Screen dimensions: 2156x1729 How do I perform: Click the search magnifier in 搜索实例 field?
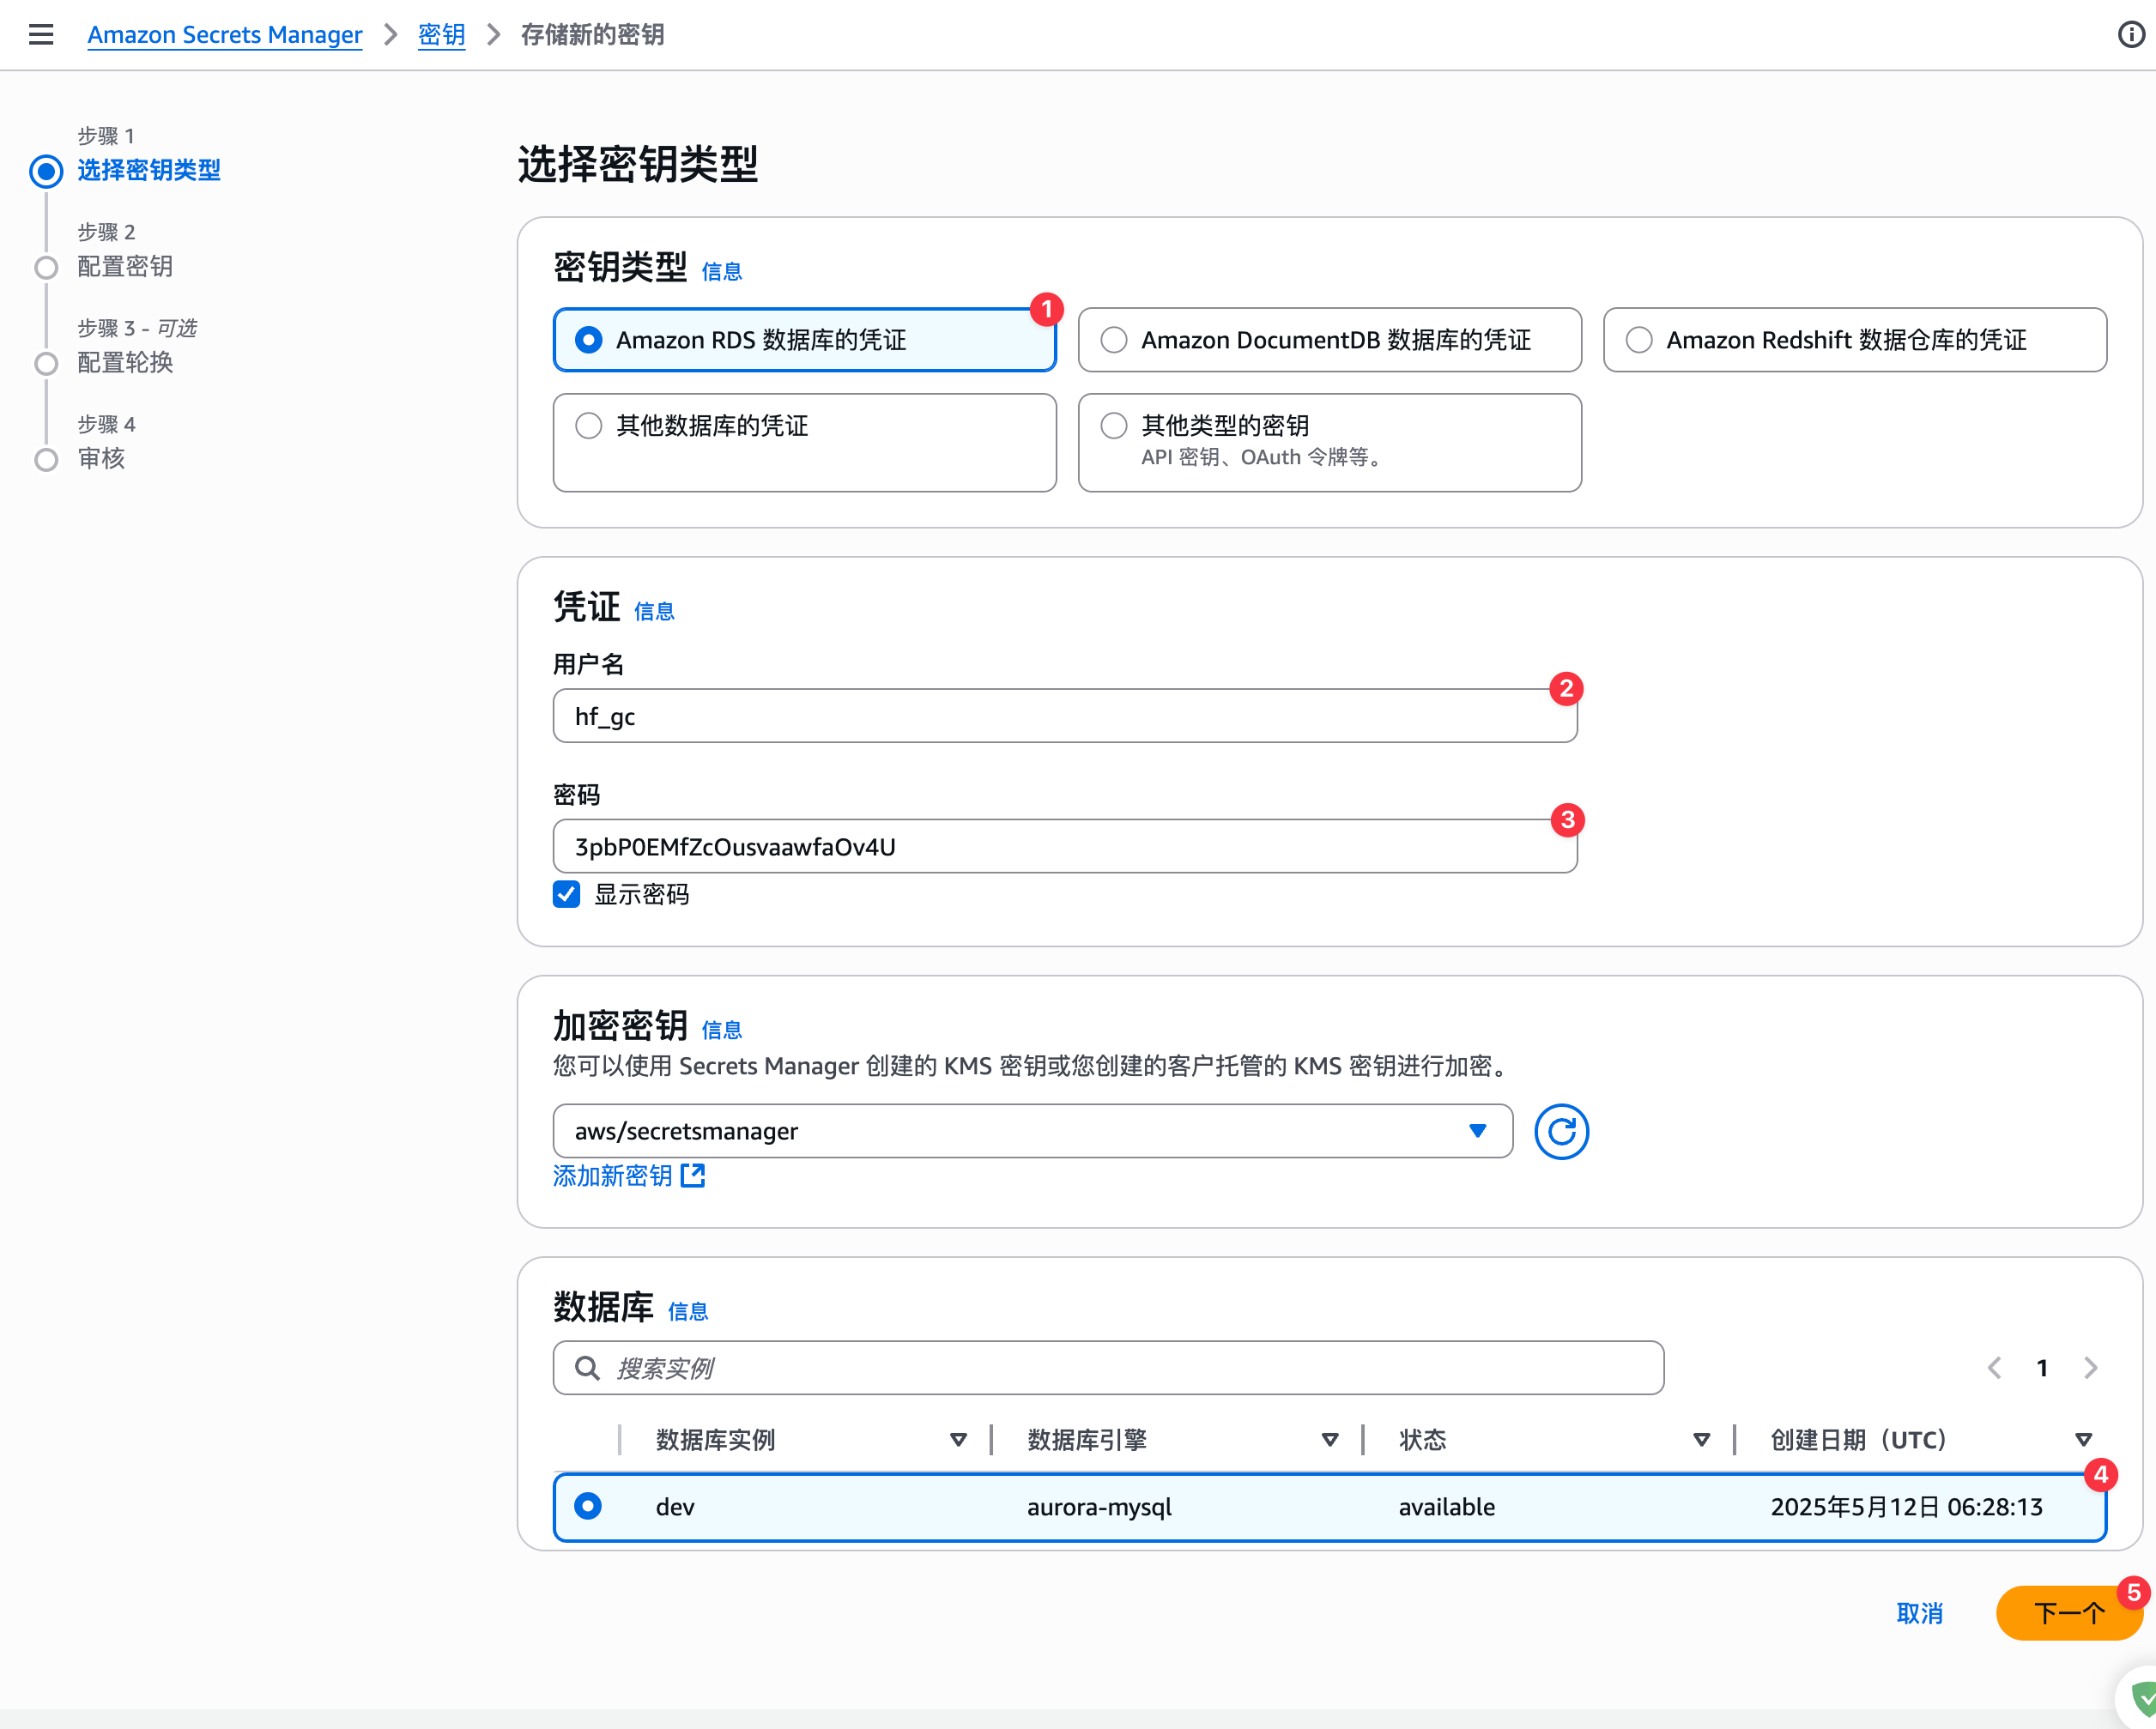point(587,1367)
